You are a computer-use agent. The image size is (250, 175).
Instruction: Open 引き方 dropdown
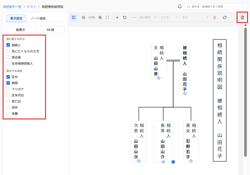[169, 17]
